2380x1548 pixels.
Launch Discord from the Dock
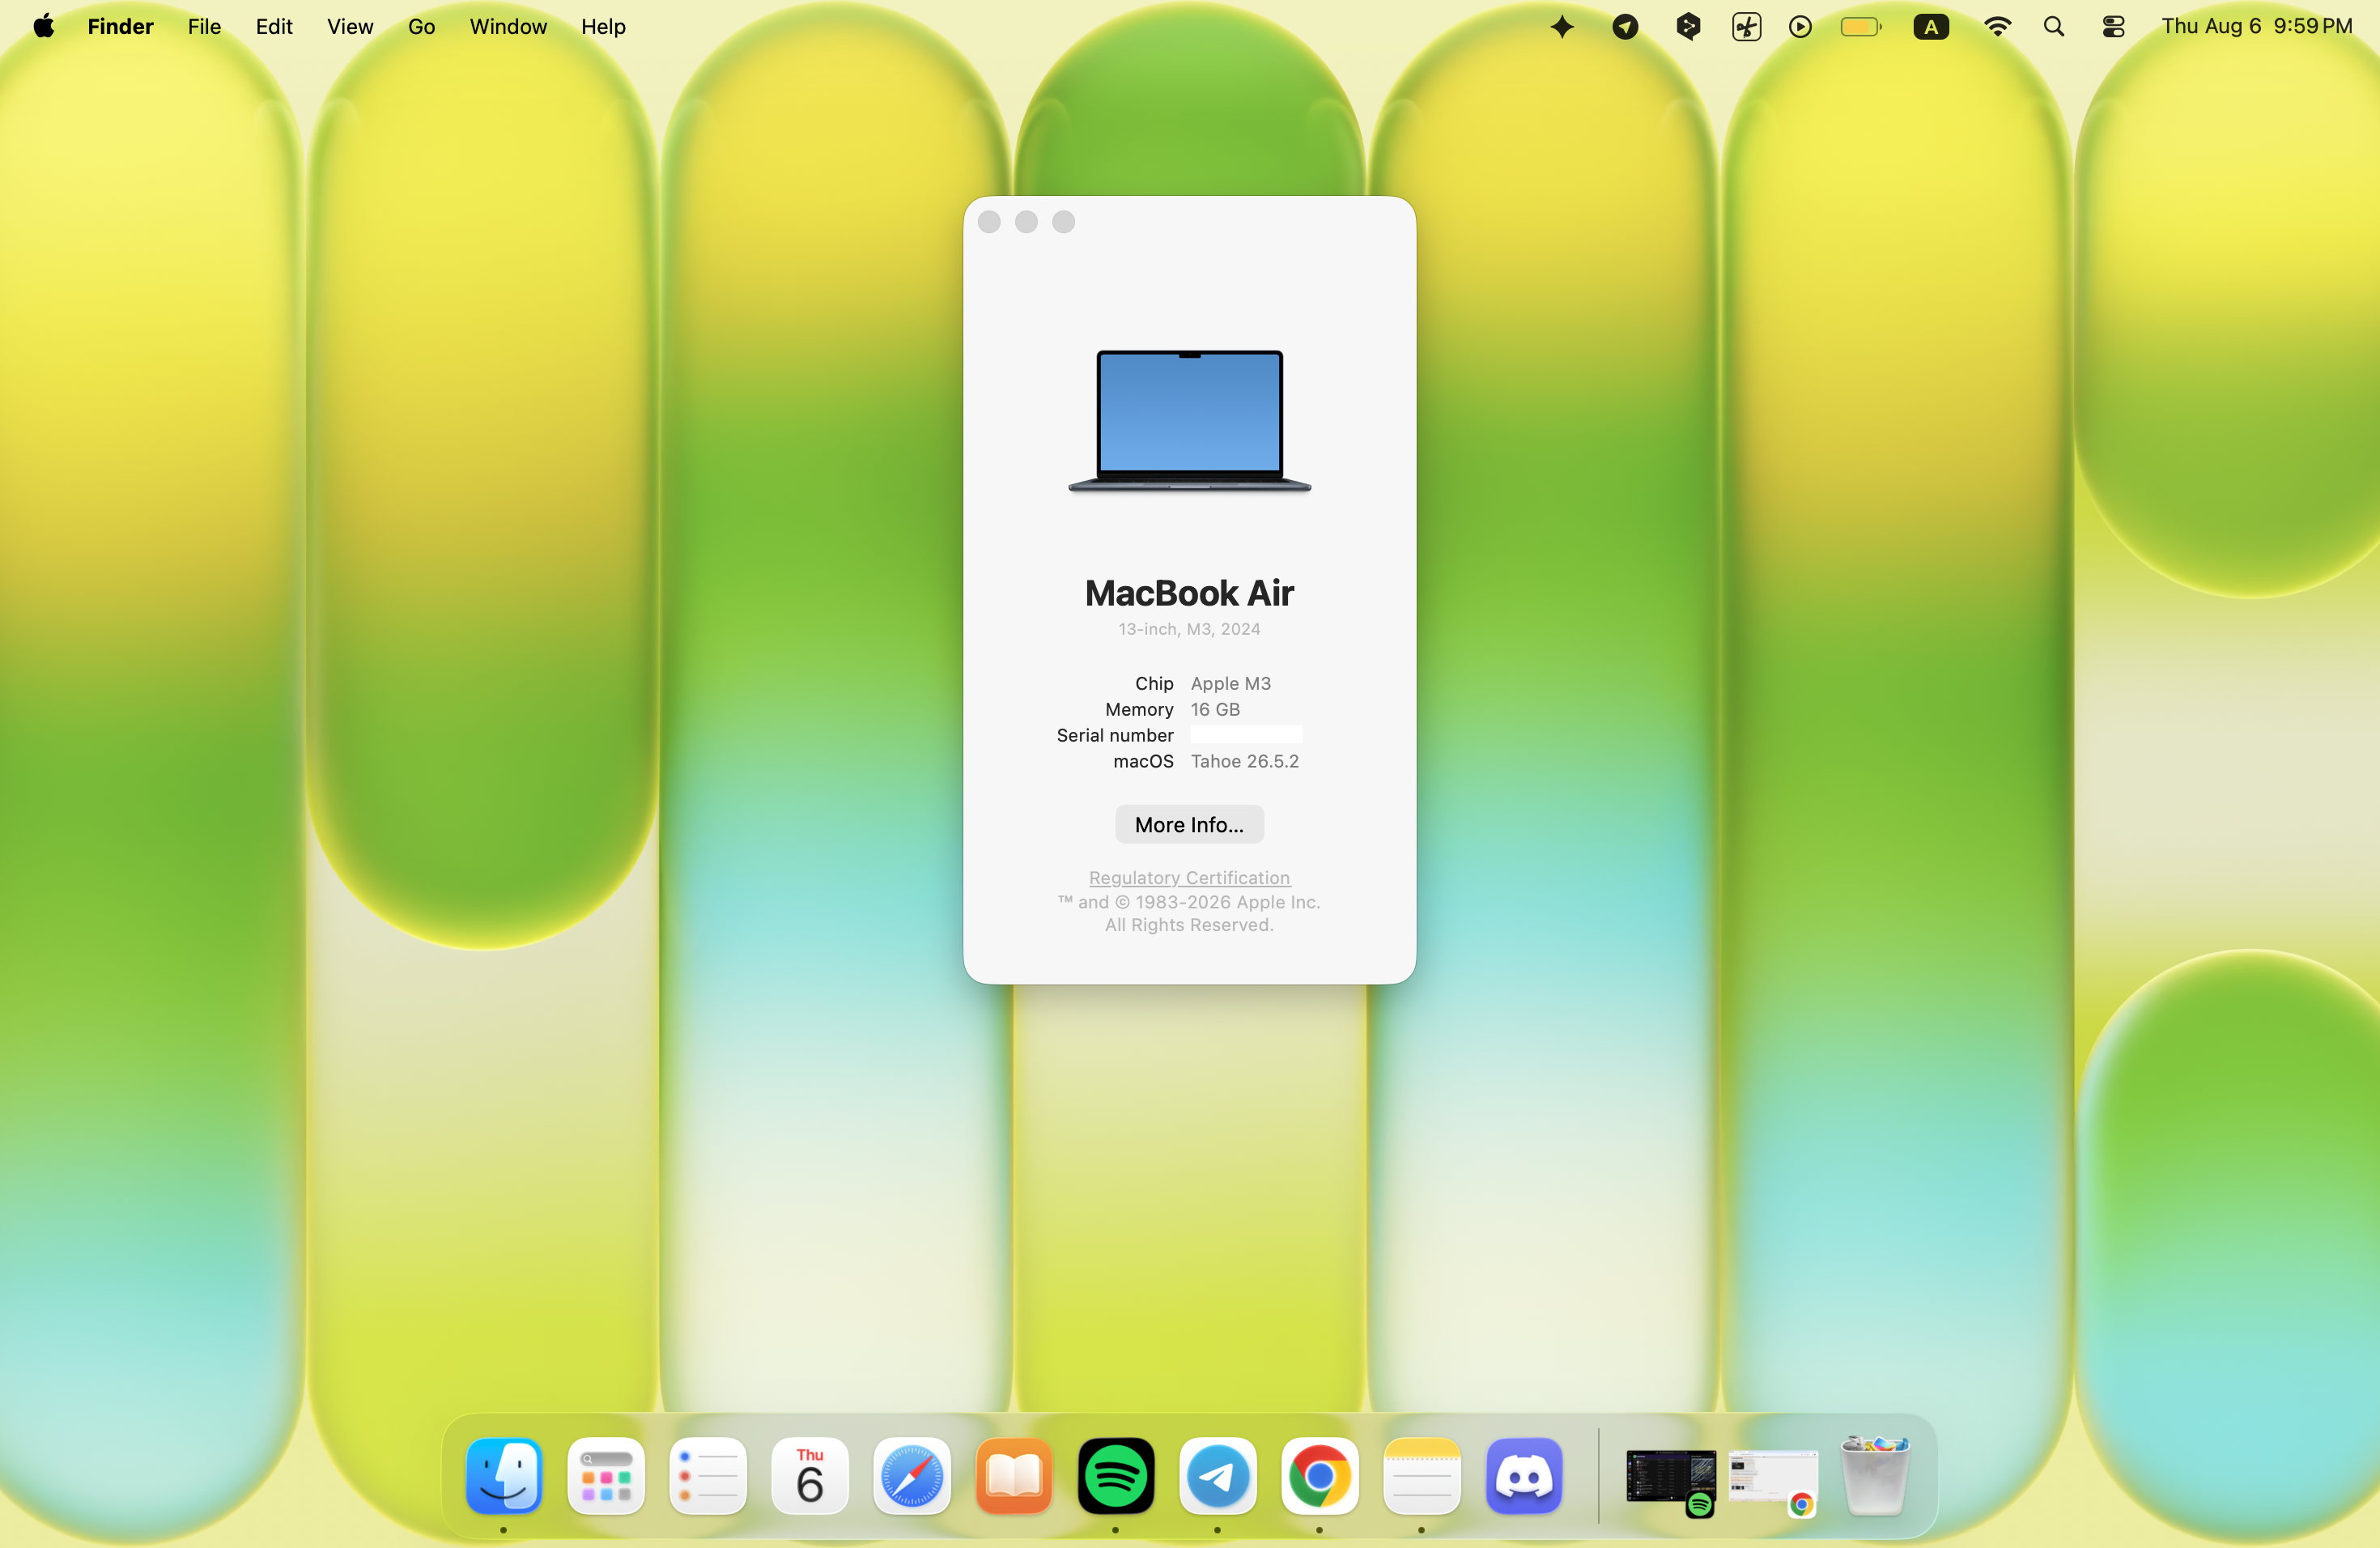click(x=1524, y=1476)
